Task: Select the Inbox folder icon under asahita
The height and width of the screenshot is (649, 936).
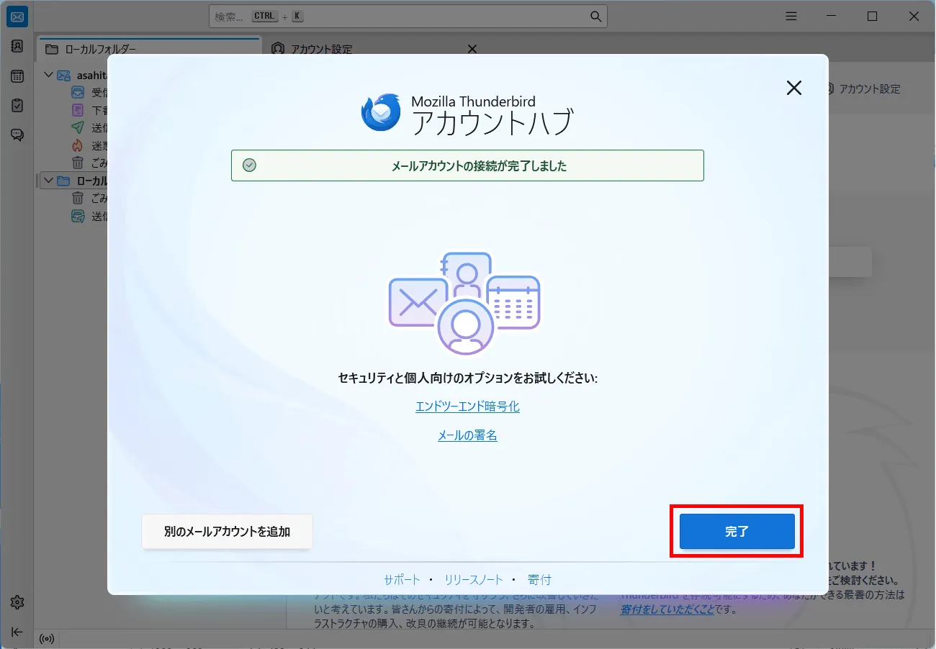Action: [x=78, y=92]
